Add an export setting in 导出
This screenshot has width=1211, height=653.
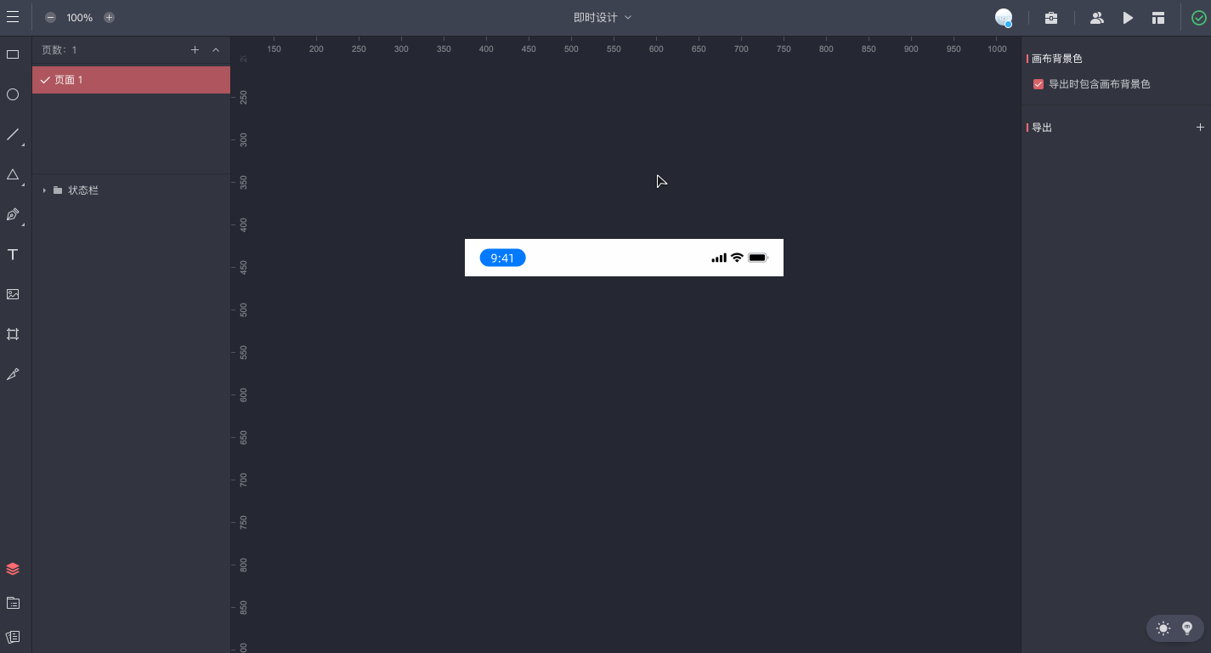tap(1200, 128)
